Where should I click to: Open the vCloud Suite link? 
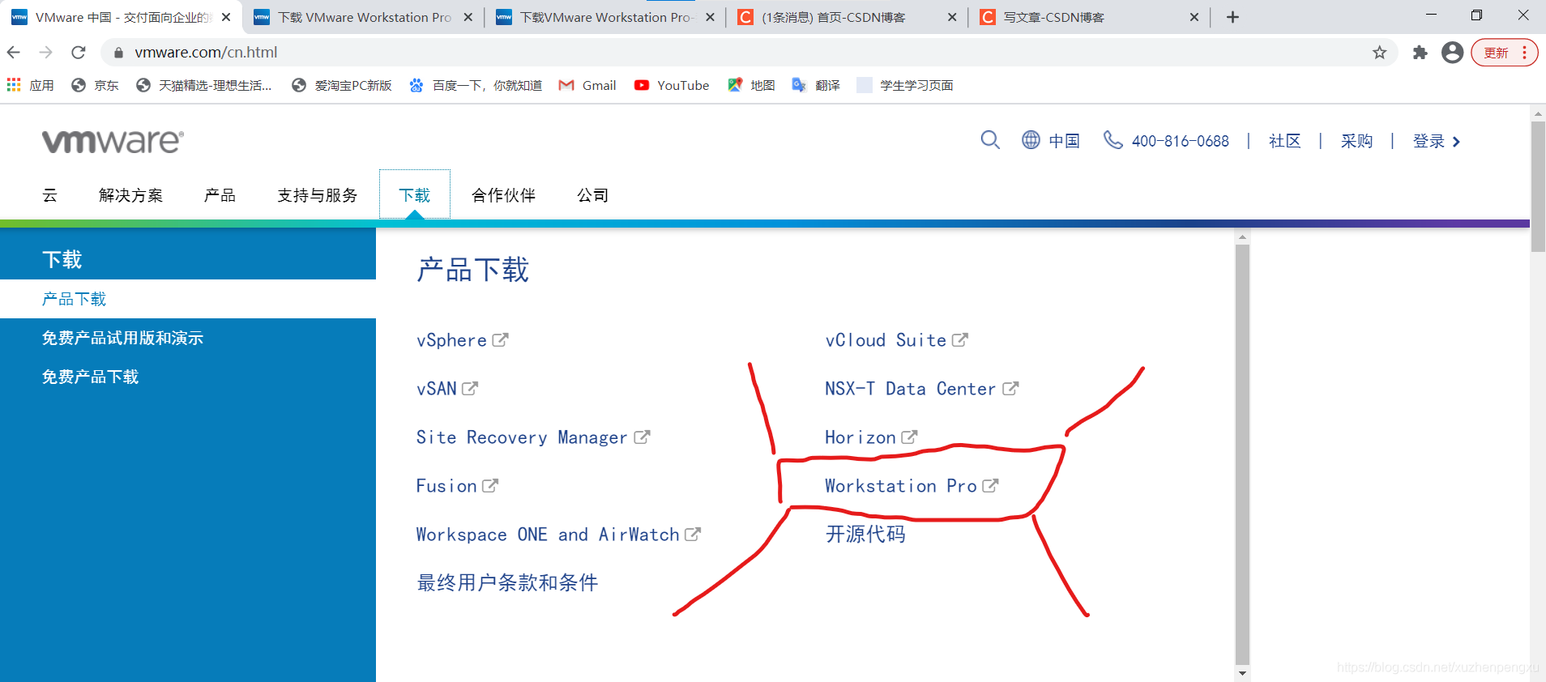click(x=896, y=340)
